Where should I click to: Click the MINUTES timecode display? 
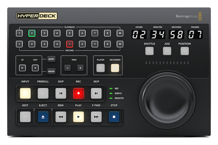point(158,34)
